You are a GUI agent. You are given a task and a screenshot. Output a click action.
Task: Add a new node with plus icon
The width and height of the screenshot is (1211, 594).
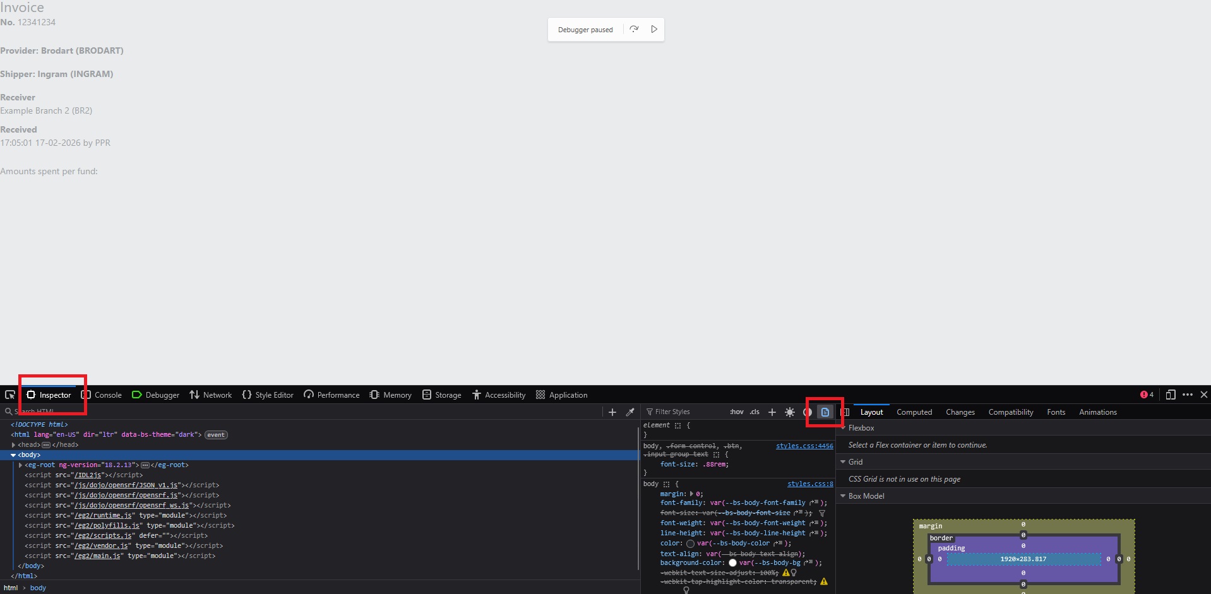612,412
